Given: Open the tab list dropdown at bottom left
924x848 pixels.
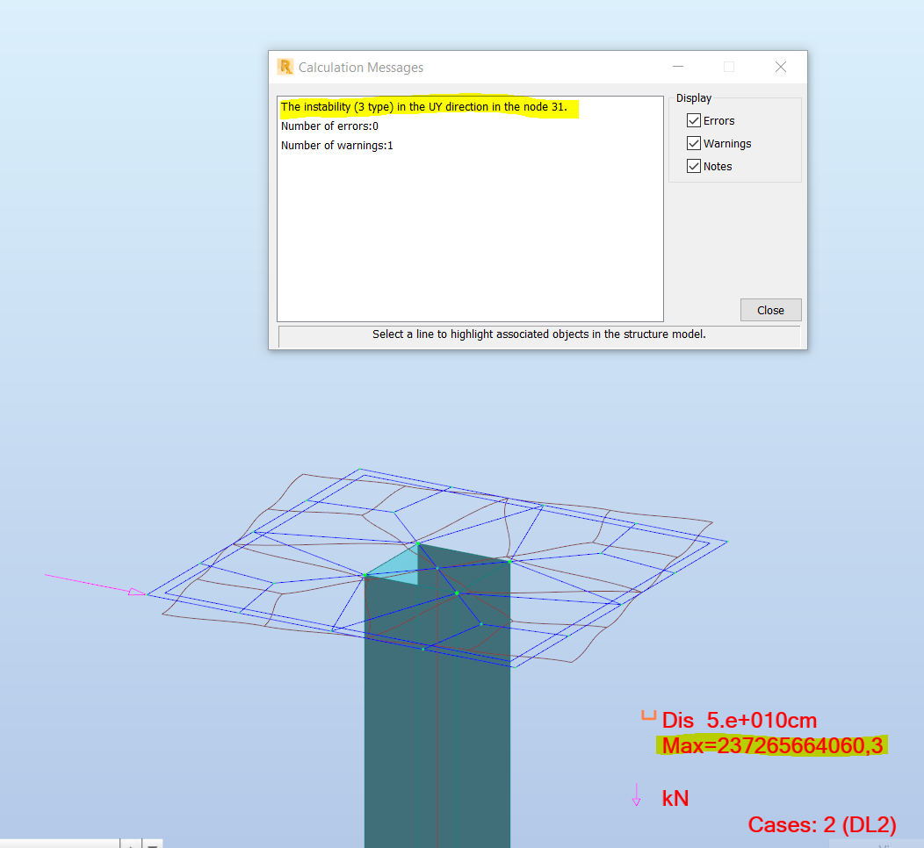Looking at the screenshot, I should coord(153,843).
